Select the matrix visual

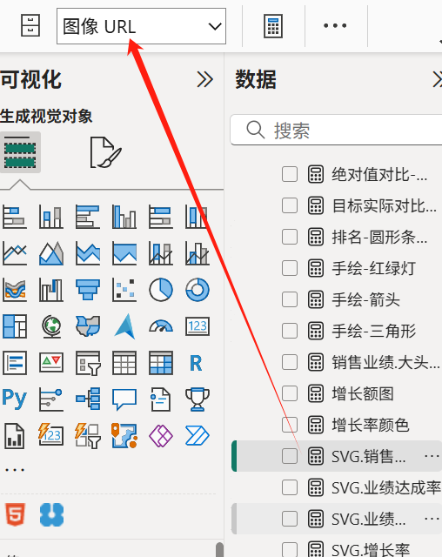click(x=161, y=363)
